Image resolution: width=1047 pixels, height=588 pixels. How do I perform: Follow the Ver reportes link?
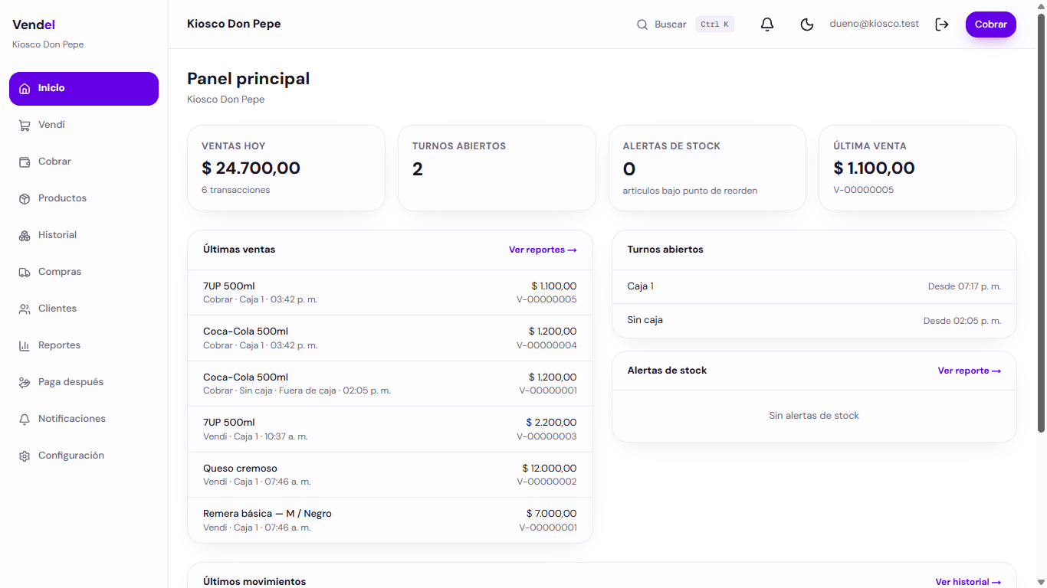[x=543, y=250]
